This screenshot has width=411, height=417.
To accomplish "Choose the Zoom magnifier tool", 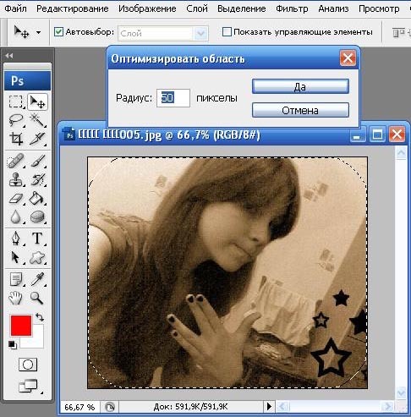I will point(37,298).
